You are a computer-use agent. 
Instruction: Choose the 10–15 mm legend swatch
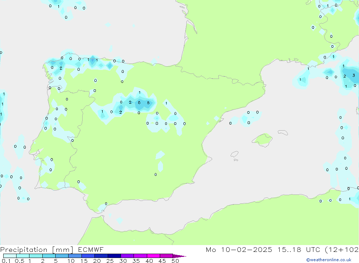click(75, 256)
